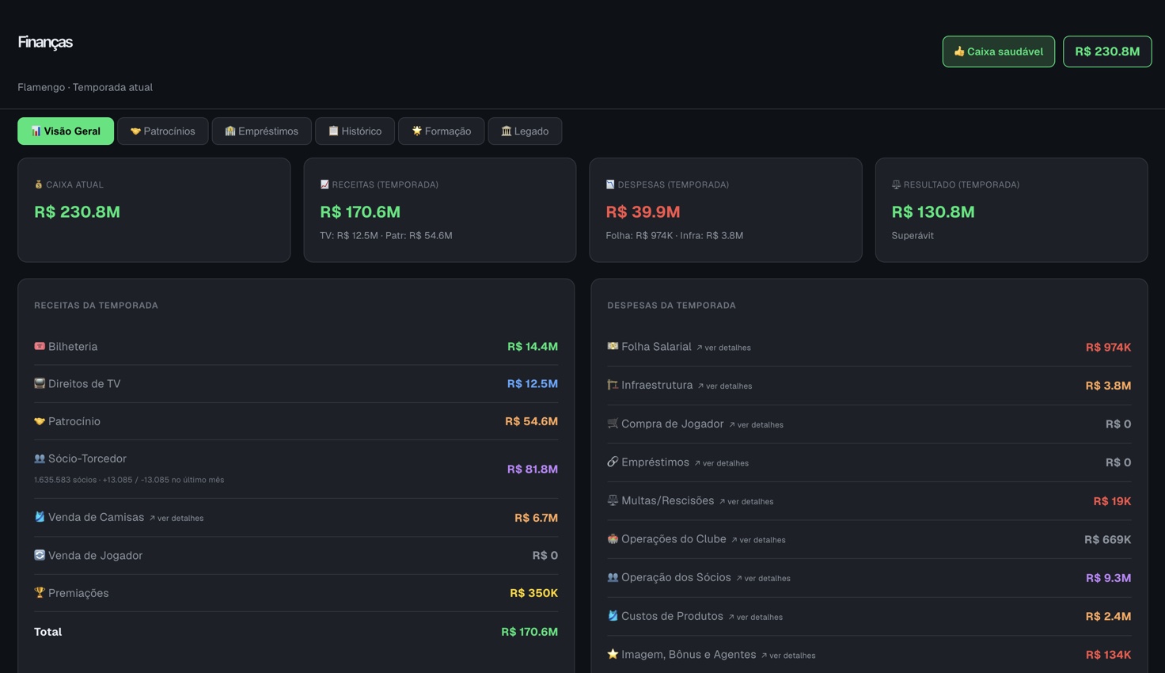The height and width of the screenshot is (673, 1165).
Task: Click the handshake icon in Patrocínio revenue row
Action: (40, 421)
